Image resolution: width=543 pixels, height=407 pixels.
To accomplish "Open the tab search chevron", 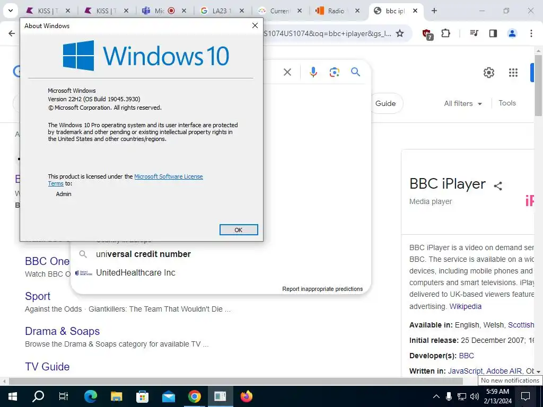I will pos(11,11).
